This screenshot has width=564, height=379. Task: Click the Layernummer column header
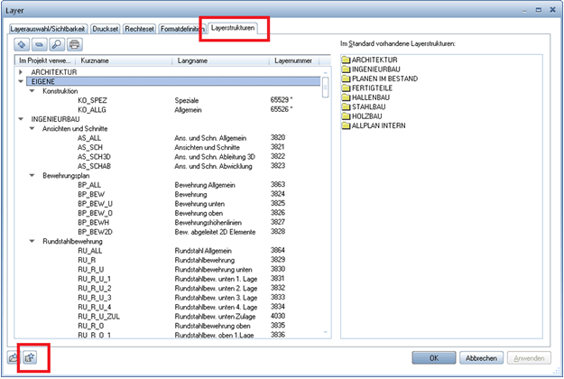click(294, 60)
